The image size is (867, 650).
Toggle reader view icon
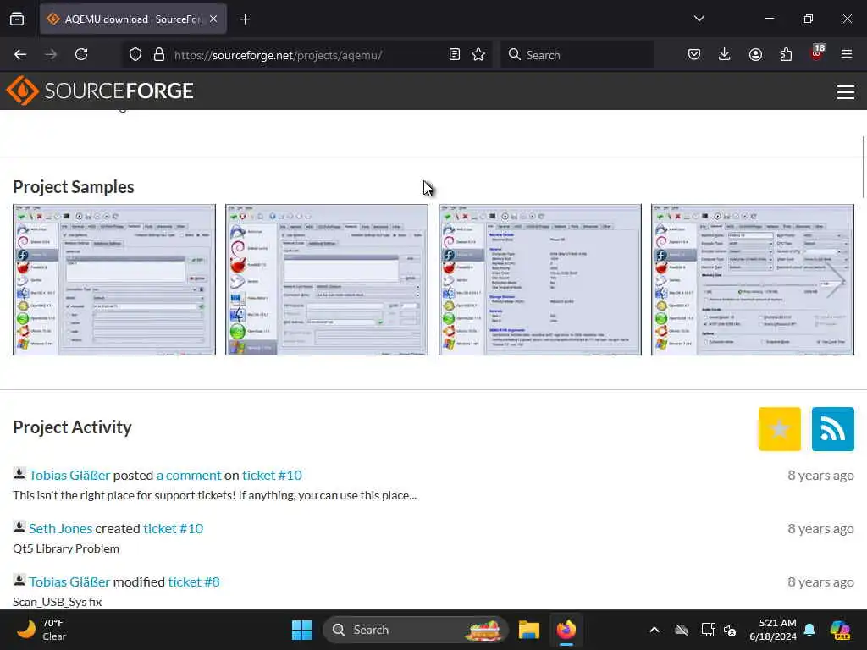455,54
